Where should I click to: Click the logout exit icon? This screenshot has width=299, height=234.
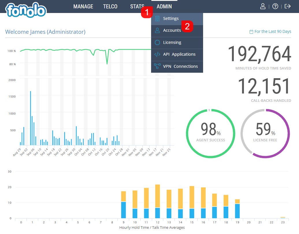pyautogui.click(x=287, y=6)
